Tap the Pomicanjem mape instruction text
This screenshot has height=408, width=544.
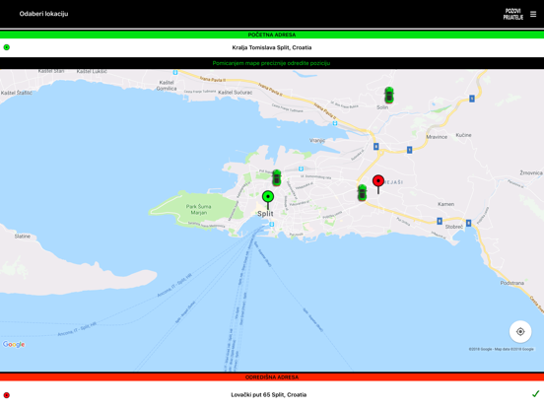click(271, 63)
